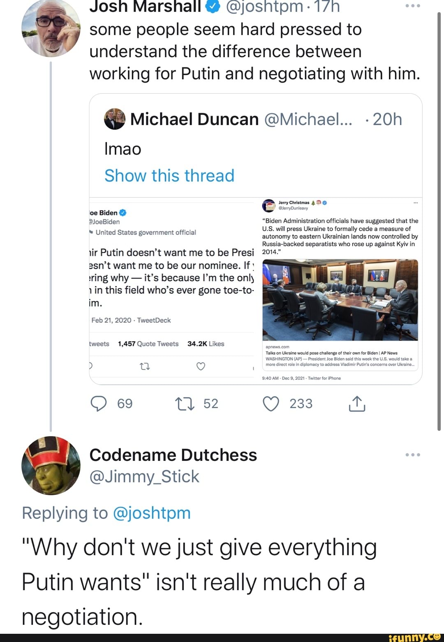Open the Jerry Christmas avatar in screenshot
Screen dimensions: 444x642
[x=268, y=205]
